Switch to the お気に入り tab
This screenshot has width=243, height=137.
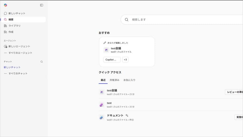(129, 80)
